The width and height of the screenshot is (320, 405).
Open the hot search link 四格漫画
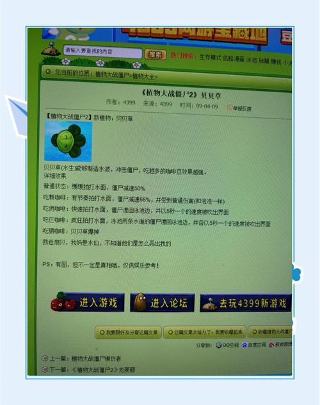pos(234,58)
